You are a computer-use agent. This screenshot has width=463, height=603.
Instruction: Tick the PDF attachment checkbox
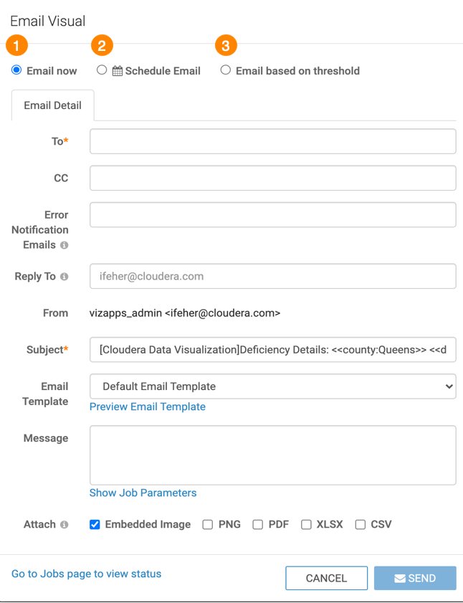pyautogui.click(x=258, y=525)
